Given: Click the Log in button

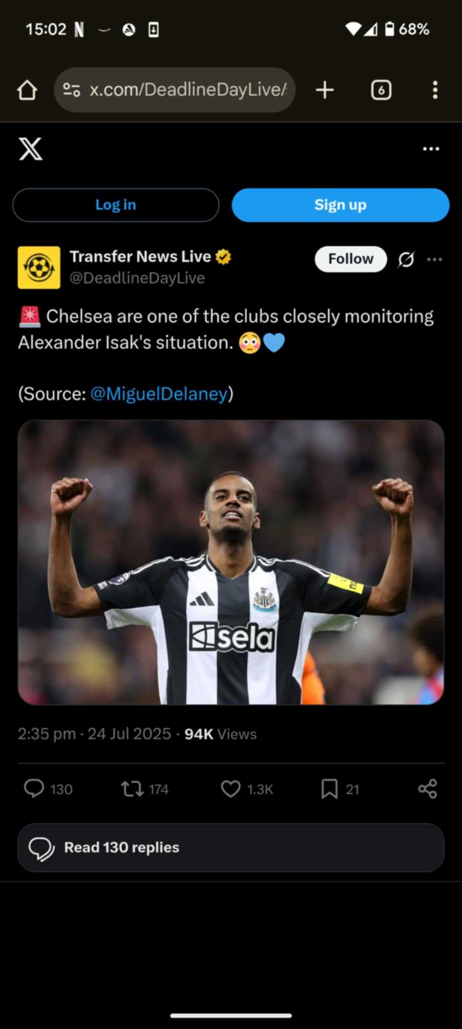Looking at the screenshot, I should click(116, 205).
